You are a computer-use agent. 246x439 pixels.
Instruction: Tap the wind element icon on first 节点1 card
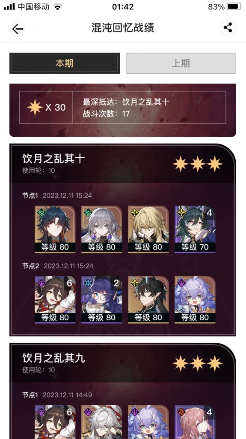coord(41,213)
